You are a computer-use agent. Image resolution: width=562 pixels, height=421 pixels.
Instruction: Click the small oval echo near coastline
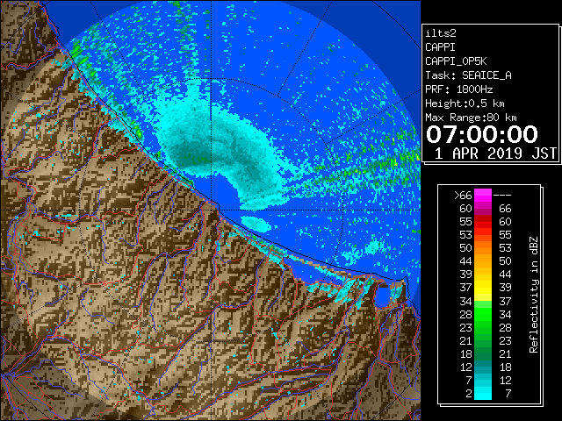coord(256,224)
